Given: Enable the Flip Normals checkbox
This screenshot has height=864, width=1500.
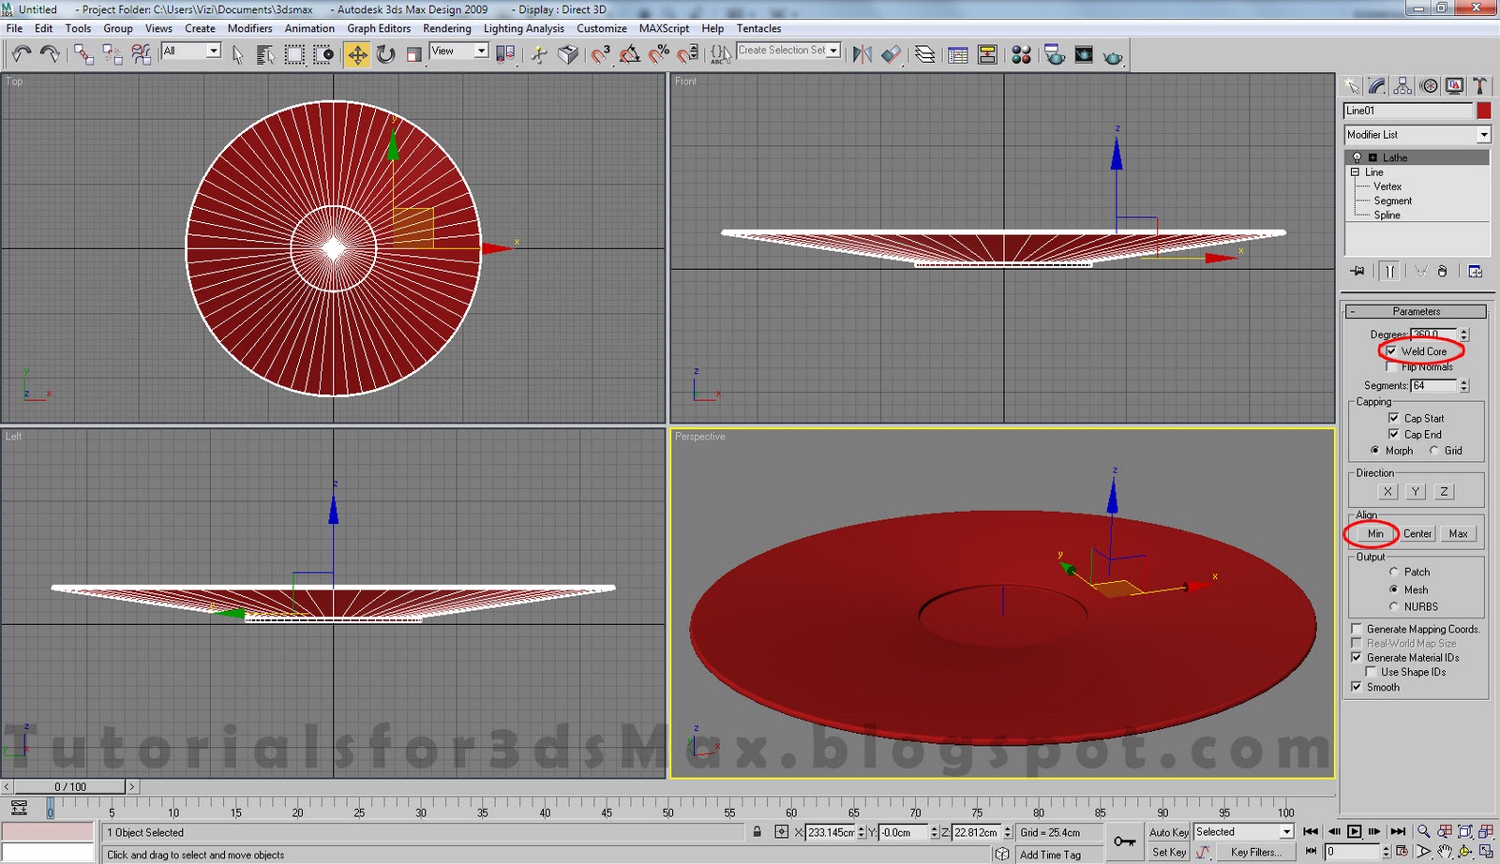Looking at the screenshot, I should point(1391,367).
